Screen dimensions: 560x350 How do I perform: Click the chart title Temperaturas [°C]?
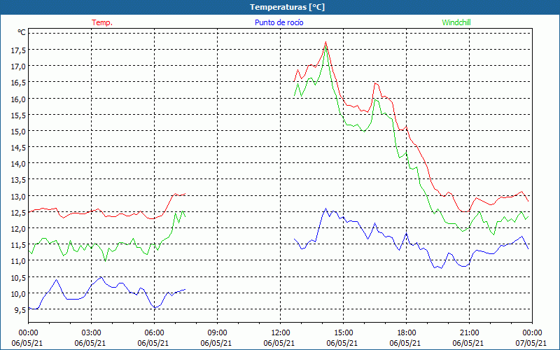[287, 7]
